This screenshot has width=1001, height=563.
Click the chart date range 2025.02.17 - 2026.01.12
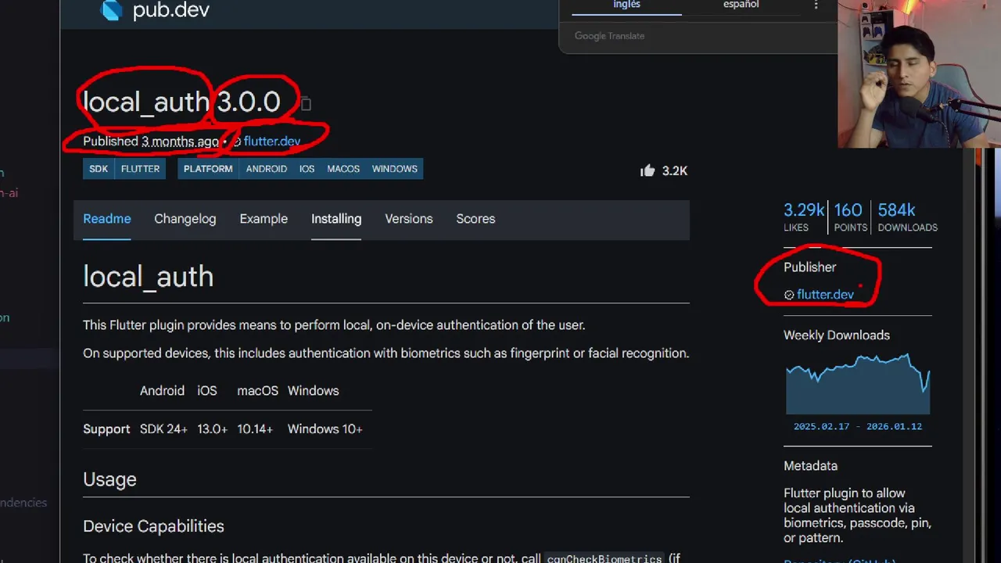coord(858,427)
